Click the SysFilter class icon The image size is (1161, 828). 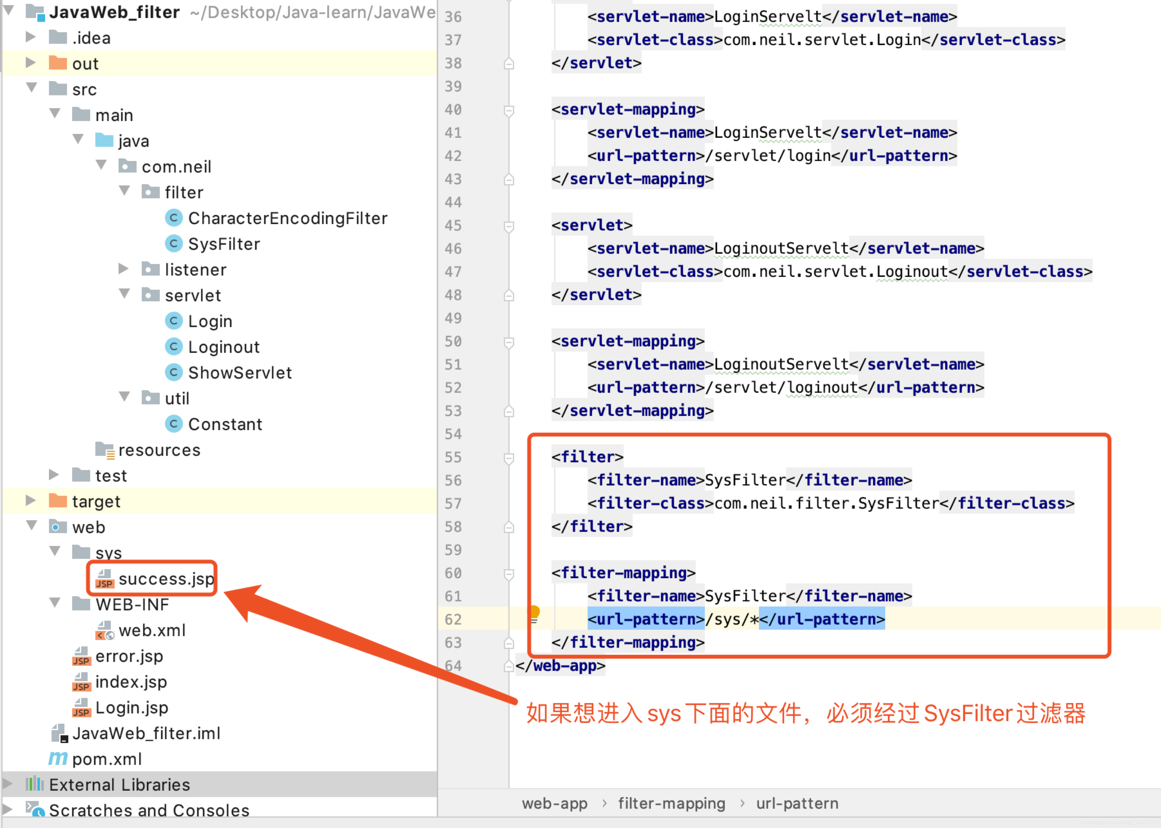(x=173, y=244)
